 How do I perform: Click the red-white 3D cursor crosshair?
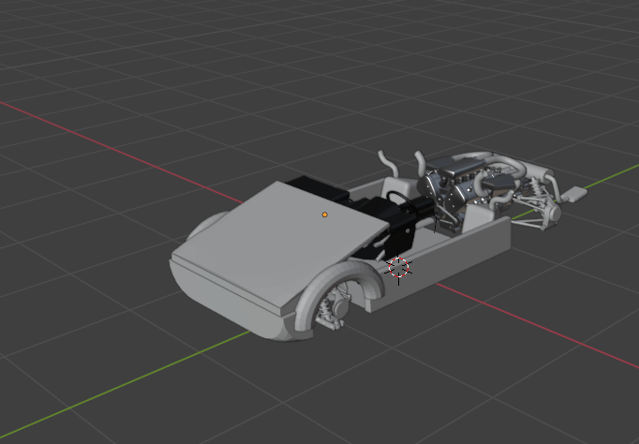[x=398, y=268]
